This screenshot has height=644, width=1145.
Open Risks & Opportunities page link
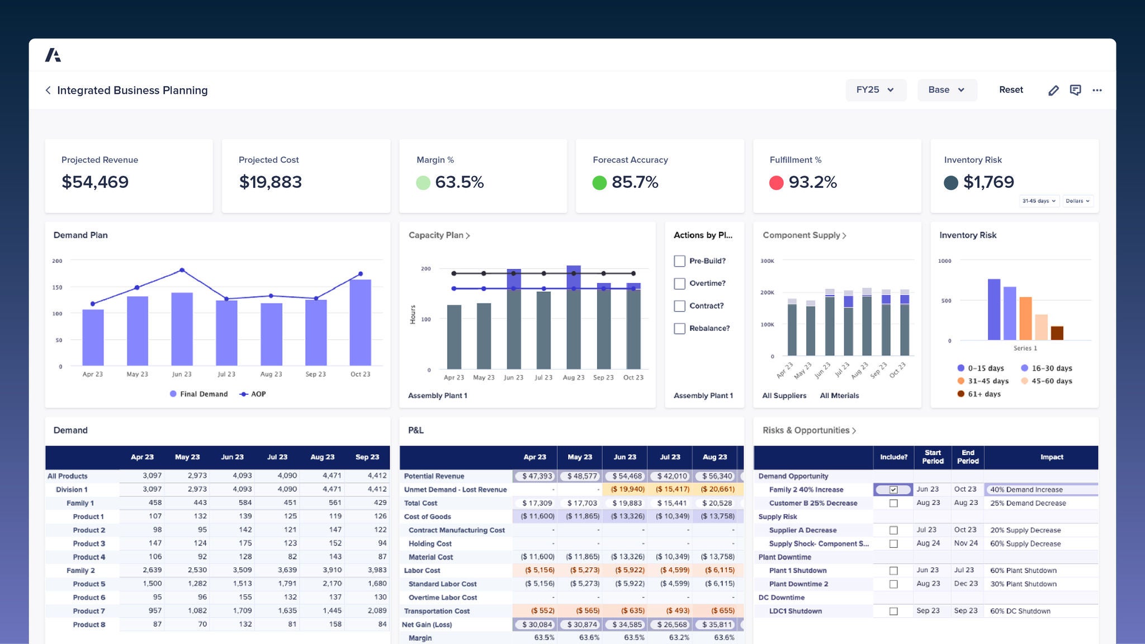809,430
